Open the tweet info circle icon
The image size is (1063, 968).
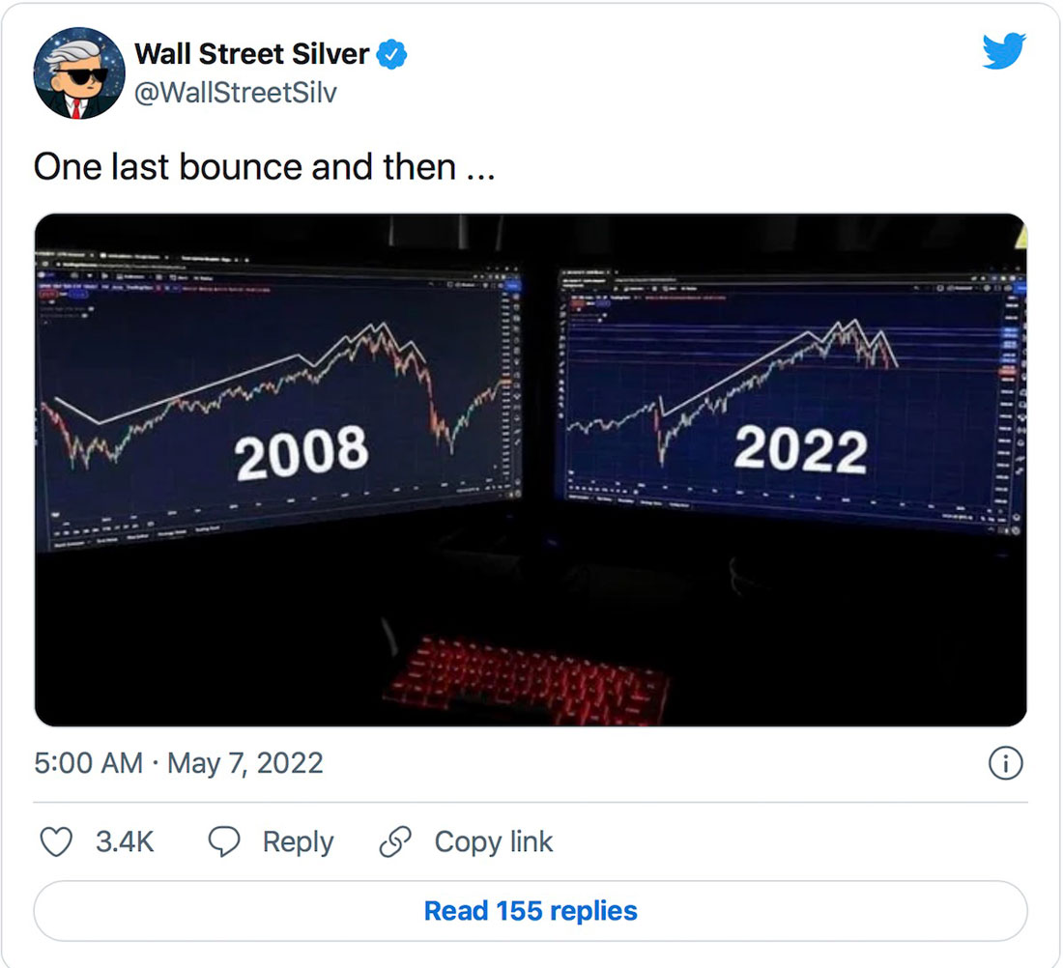coord(1005,763)
